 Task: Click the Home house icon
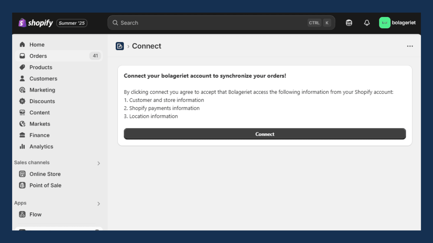(22, 45)
